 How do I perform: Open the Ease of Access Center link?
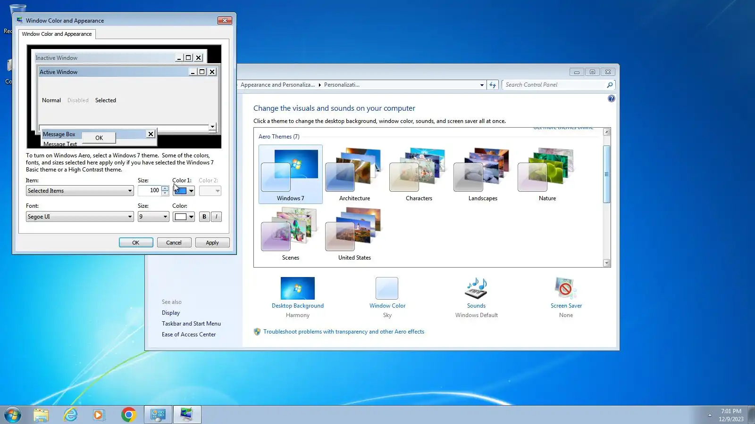(x=189, y=334)
